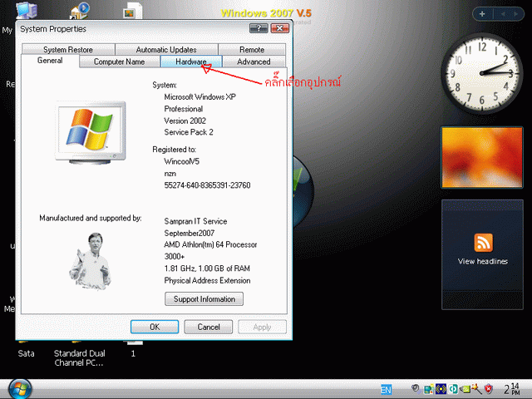
Task: Click the magic wand tray icon
Action: point(476,389)
